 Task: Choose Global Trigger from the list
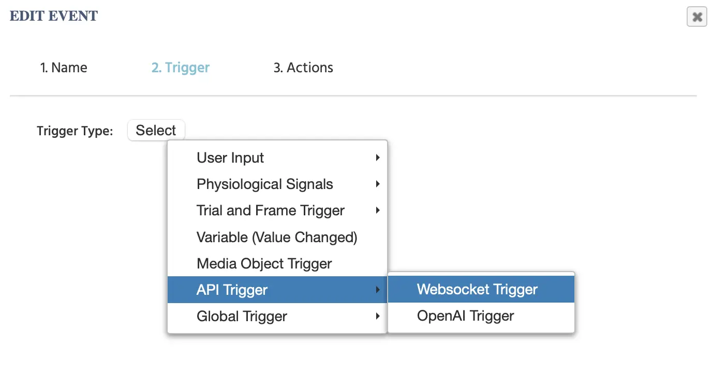coord(242,317)
